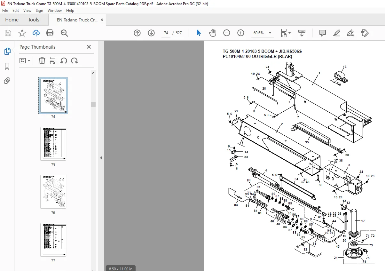Open the File menu

[5, 11]
